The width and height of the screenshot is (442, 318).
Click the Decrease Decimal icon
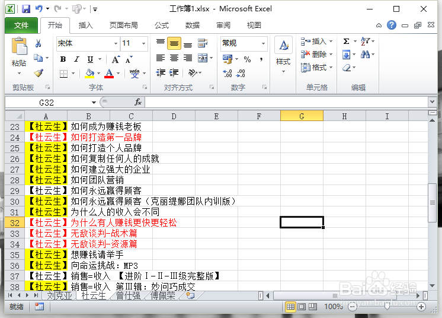point(241,74)
